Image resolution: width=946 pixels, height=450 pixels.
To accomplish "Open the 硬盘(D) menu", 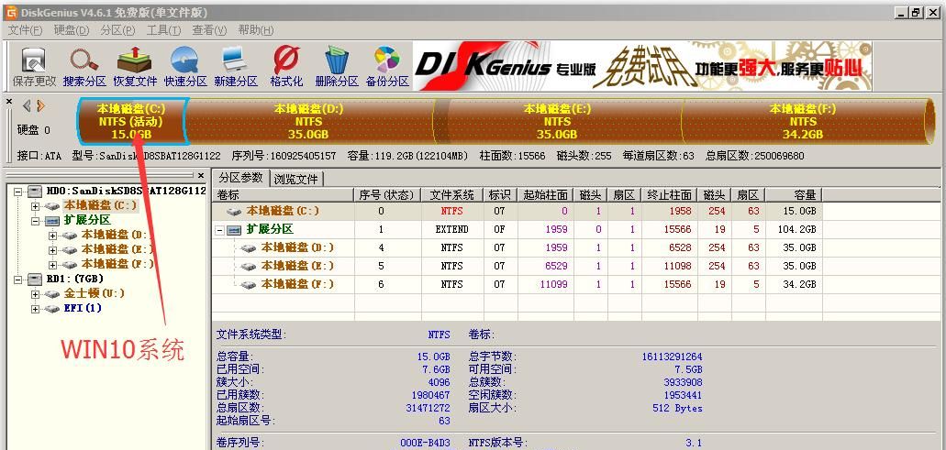I will (72, 30).
